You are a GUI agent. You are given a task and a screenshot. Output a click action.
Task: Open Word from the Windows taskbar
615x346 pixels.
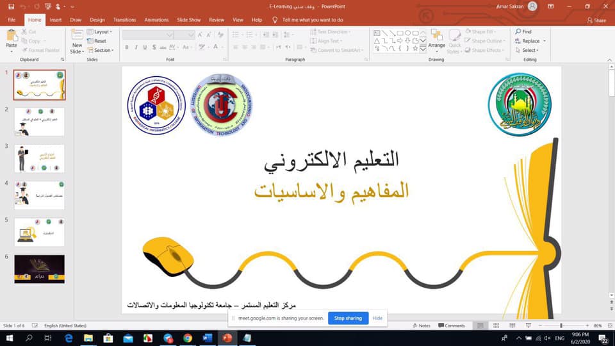tap(206, 338)
